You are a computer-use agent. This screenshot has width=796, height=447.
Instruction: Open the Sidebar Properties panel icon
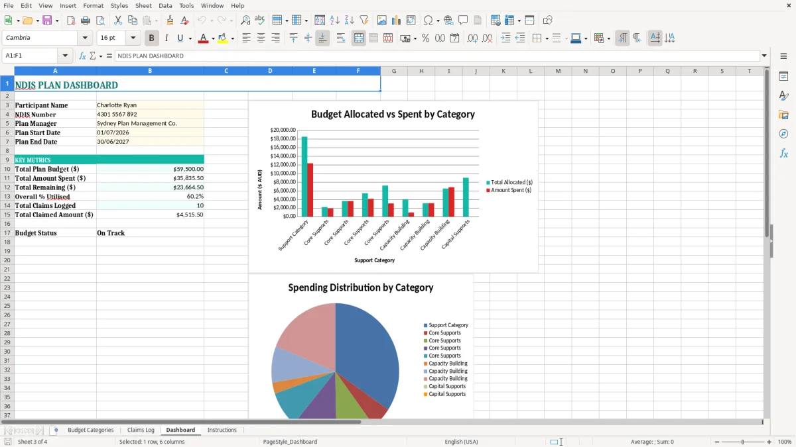(x=783, y=77)
